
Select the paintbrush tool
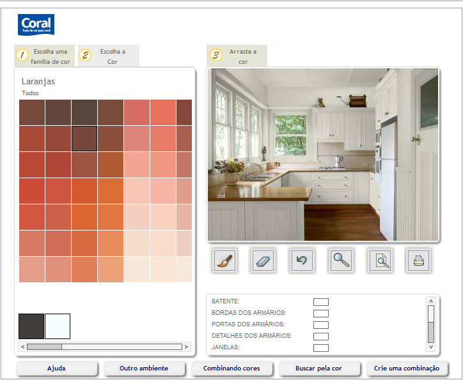224,261
